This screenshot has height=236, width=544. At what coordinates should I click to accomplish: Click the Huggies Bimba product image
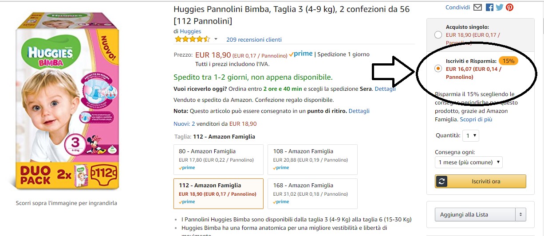[67, 108]
